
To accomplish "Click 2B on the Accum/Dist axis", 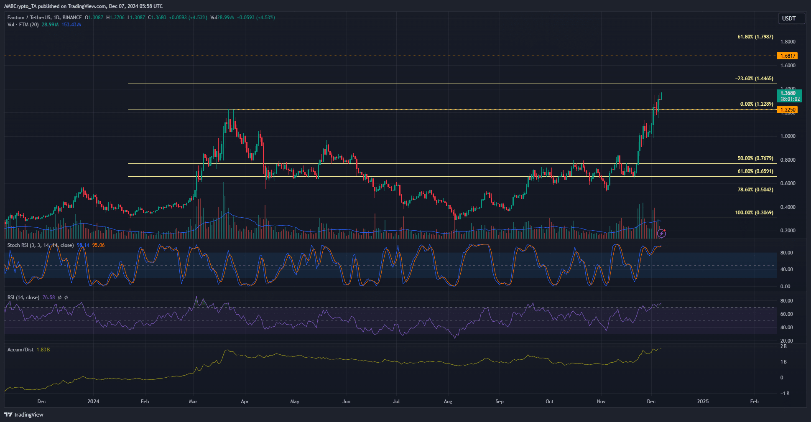I will pos(783,346).
